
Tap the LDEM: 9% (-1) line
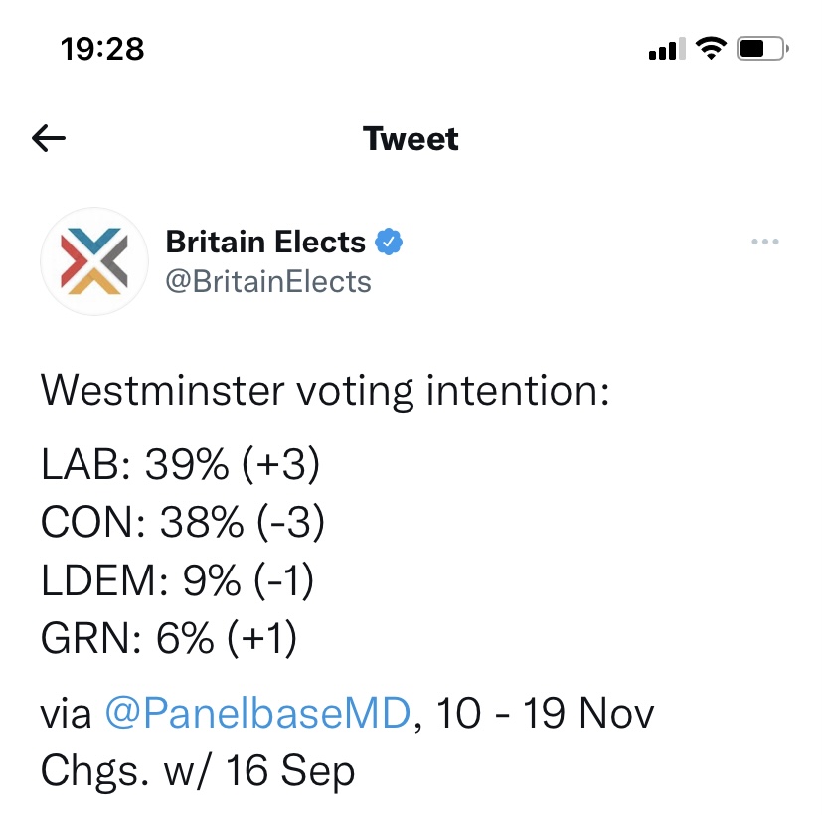click(x=177, y=580)
